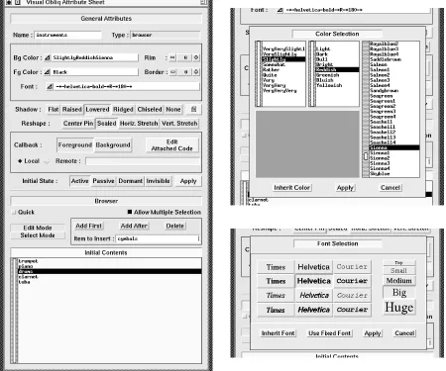Click Edit Attached Code button
Image resolution: width=446 pixels, height=371 pixels.
(x=171, y=145)
